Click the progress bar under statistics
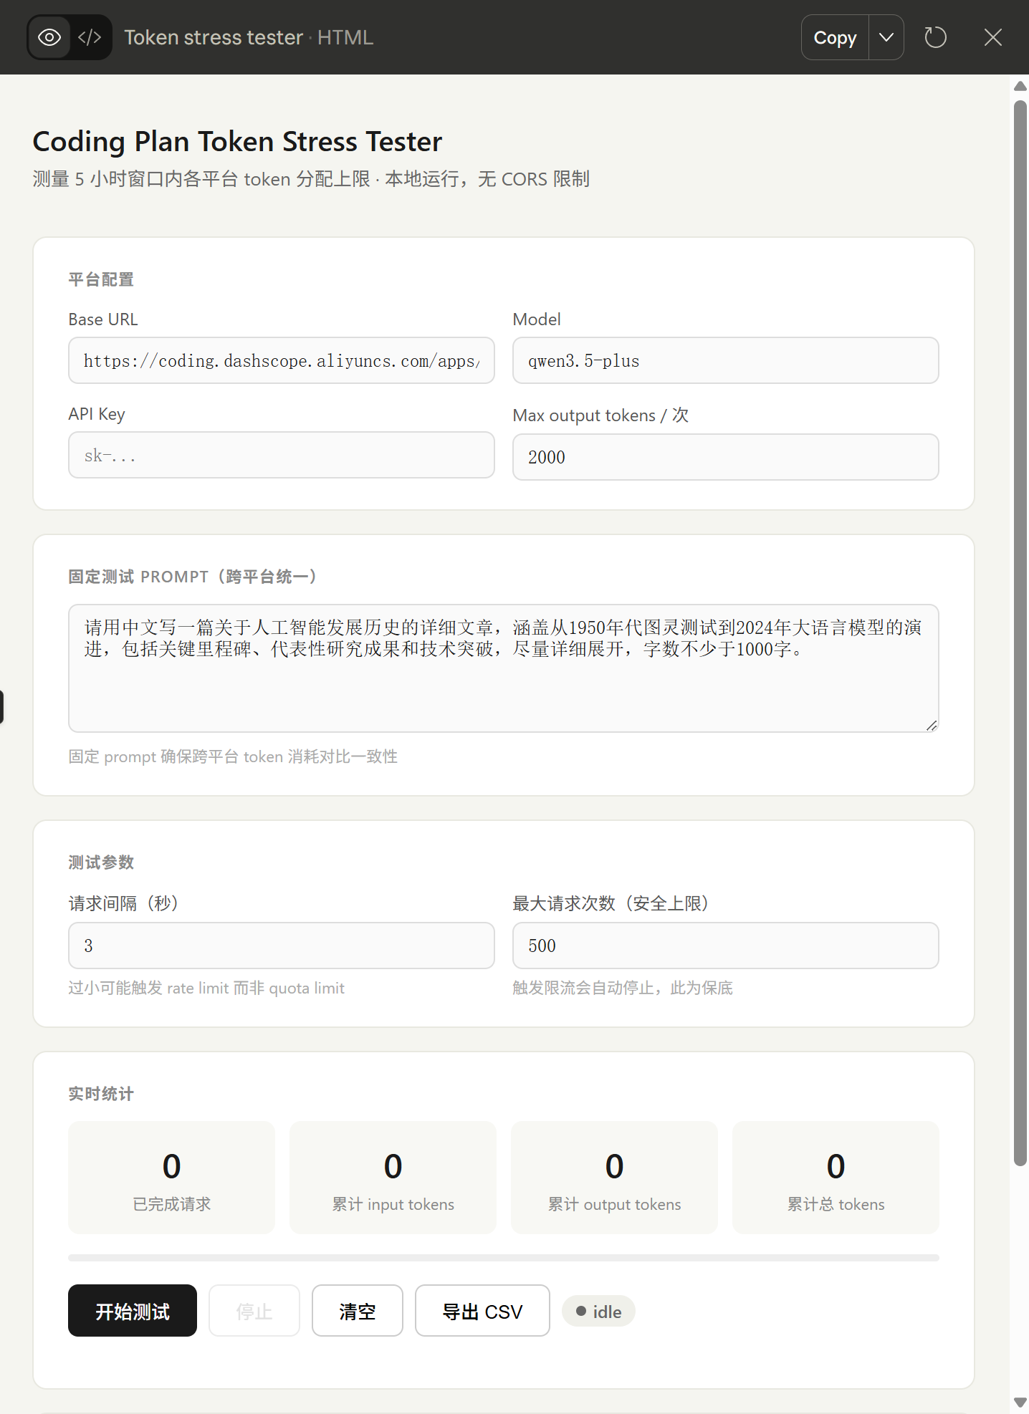This screenshot has width=1029, height=1414. click(x=503, y=1258)
